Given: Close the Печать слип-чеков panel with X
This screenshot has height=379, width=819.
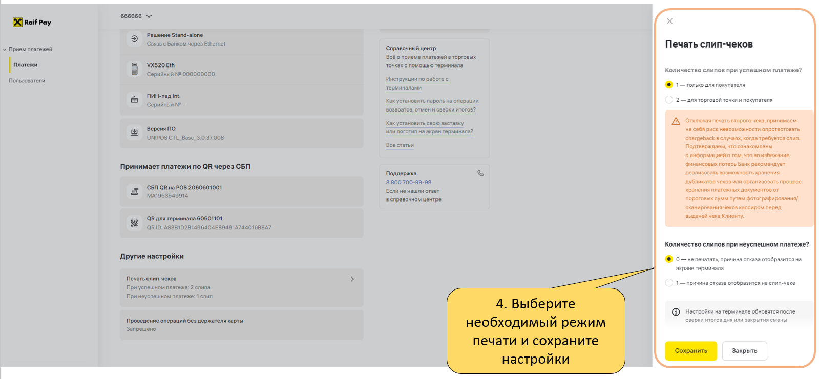Looking at the screenshot, I should click(x=669, y=21).
